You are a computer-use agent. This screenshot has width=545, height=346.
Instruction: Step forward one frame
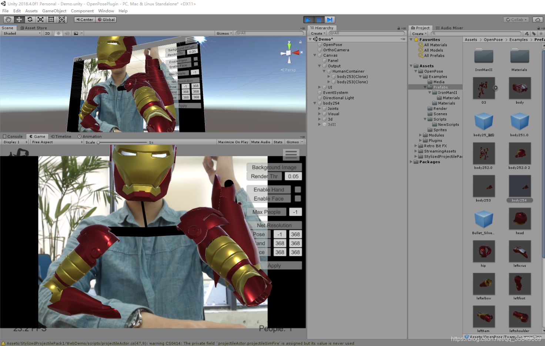330,20
